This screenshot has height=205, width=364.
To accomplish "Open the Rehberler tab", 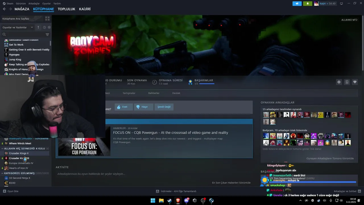I will click(x=154, y=93).
